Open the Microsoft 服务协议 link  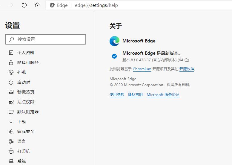coord(163,95)
